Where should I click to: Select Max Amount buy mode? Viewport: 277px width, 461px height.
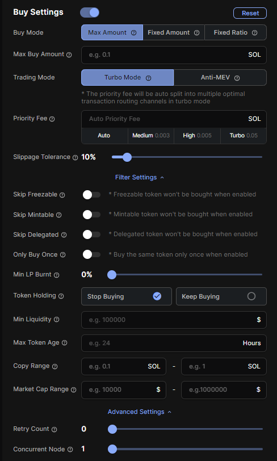pos(112,32)
